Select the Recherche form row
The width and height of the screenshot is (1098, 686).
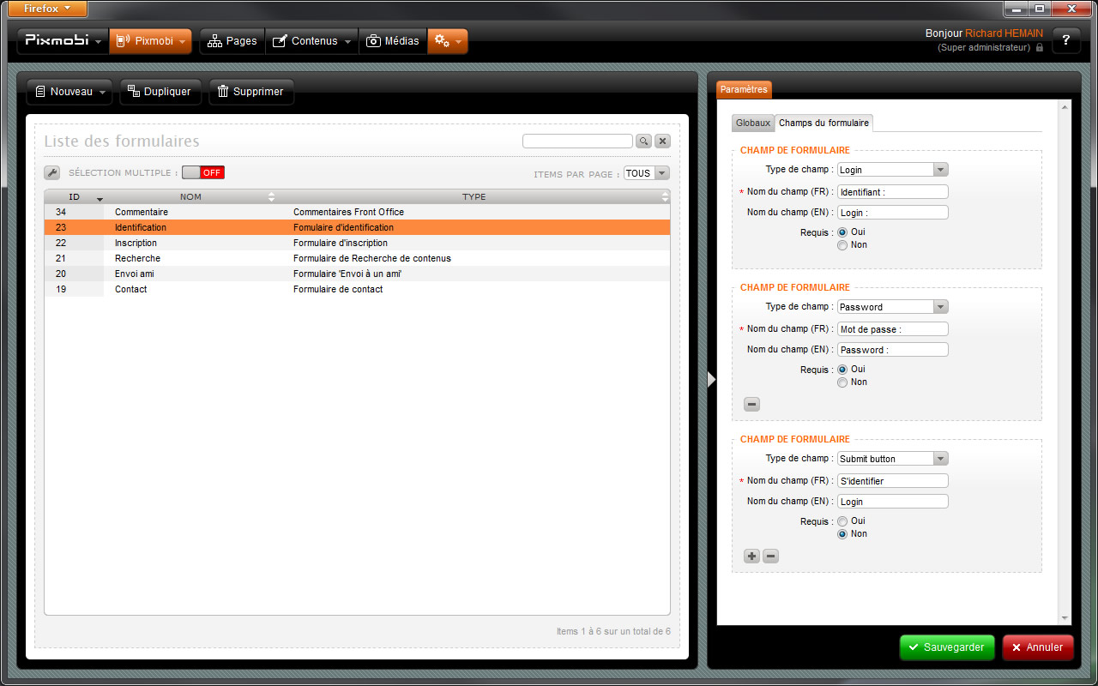pyautogui.click(x=357, y=258)
